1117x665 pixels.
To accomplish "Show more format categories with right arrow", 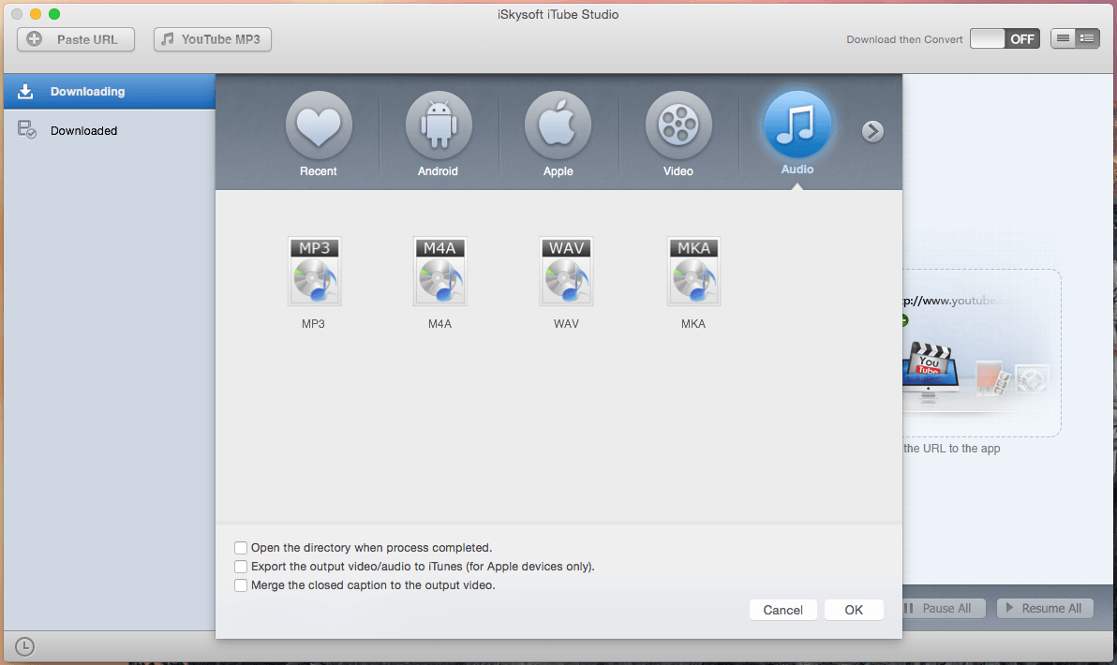I will [872, 132].
